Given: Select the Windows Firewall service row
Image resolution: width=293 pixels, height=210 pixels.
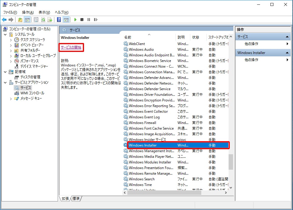Looking at the screenshot, I should (x=176, y=123).
